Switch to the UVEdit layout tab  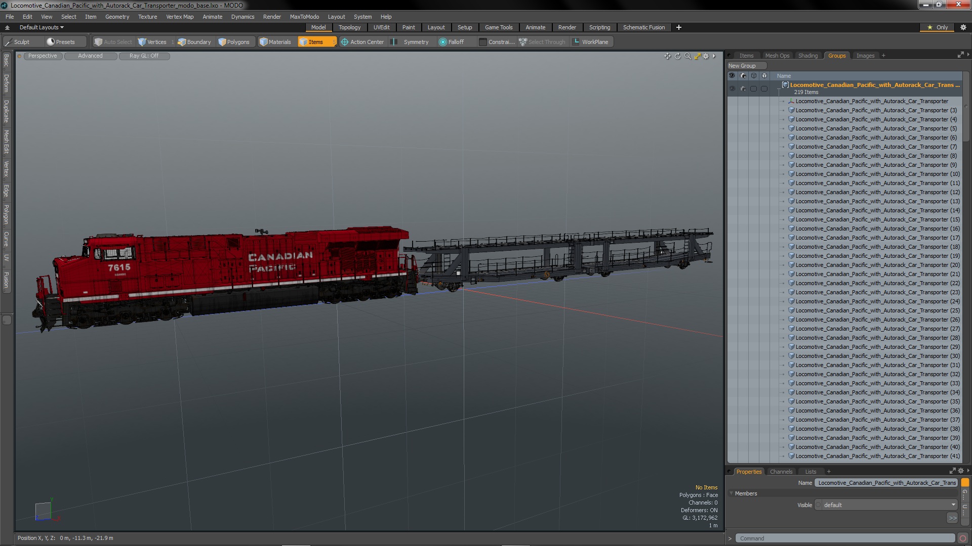(381, 27)
